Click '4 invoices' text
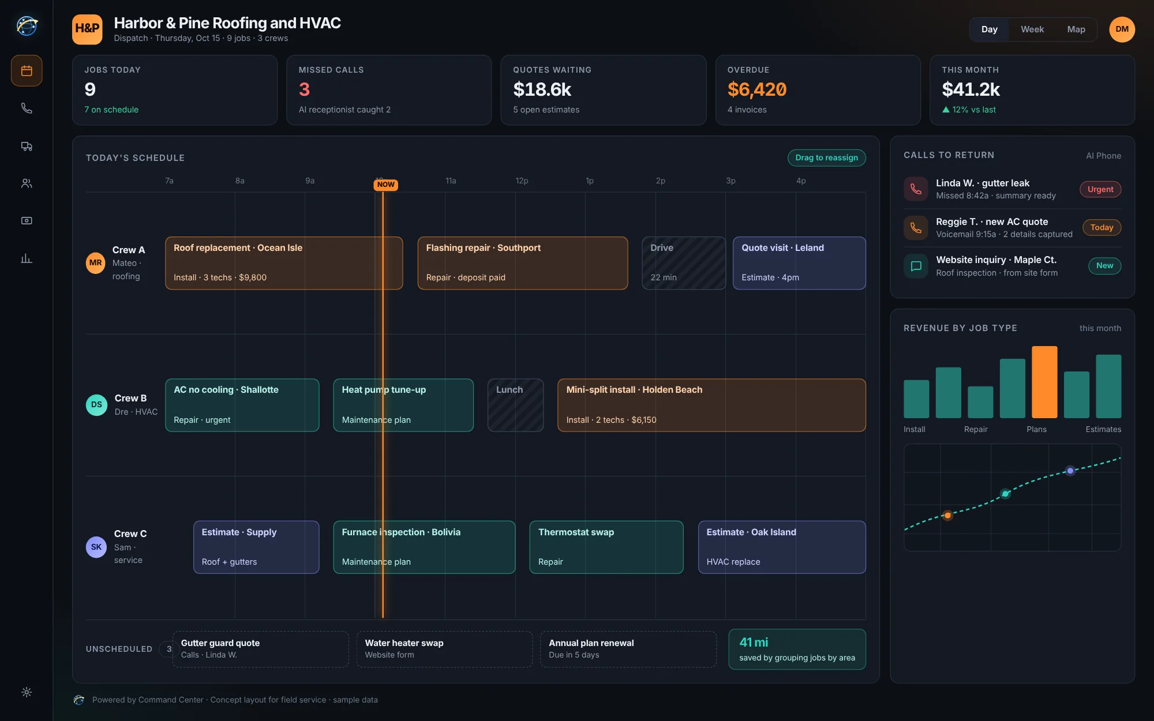1154x721 pixels. pyautogui.click(x=747, y=110)
